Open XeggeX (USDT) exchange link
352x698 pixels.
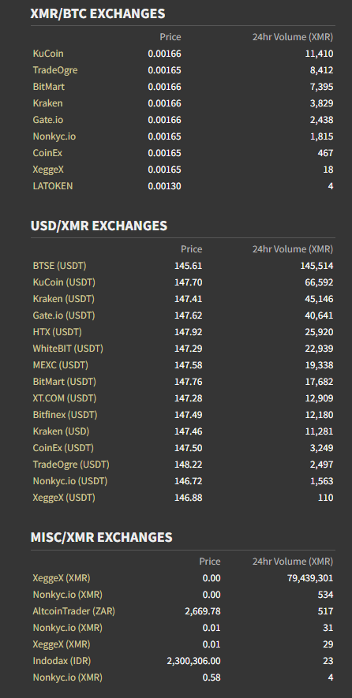point(64,498)
